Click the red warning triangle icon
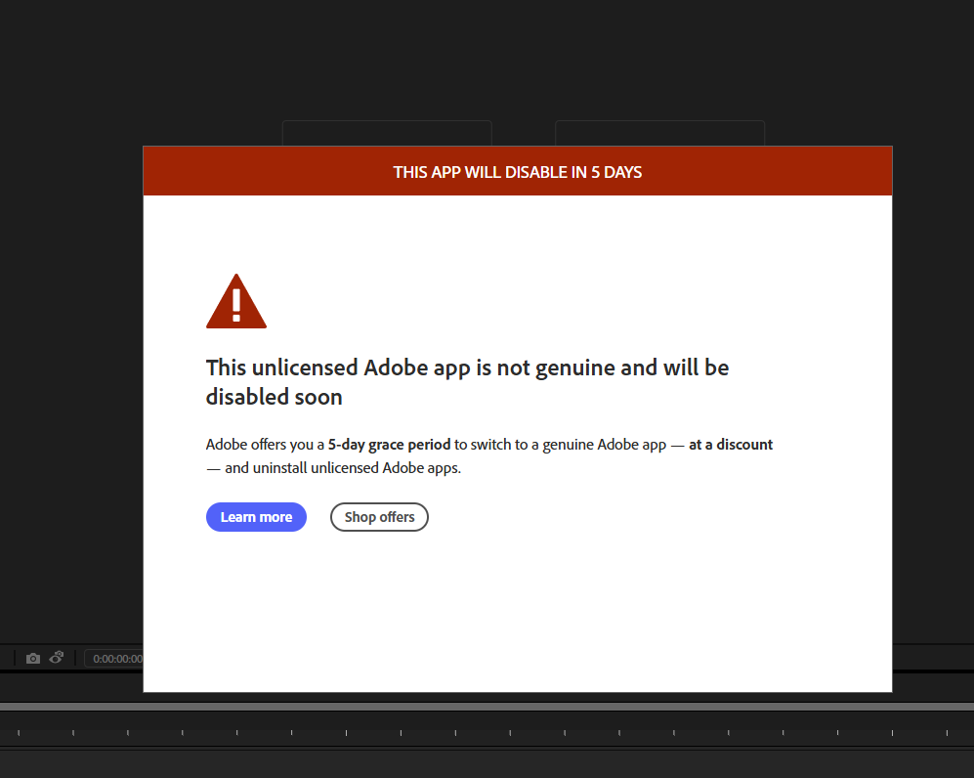974x778 pixels. click(235, 302)
